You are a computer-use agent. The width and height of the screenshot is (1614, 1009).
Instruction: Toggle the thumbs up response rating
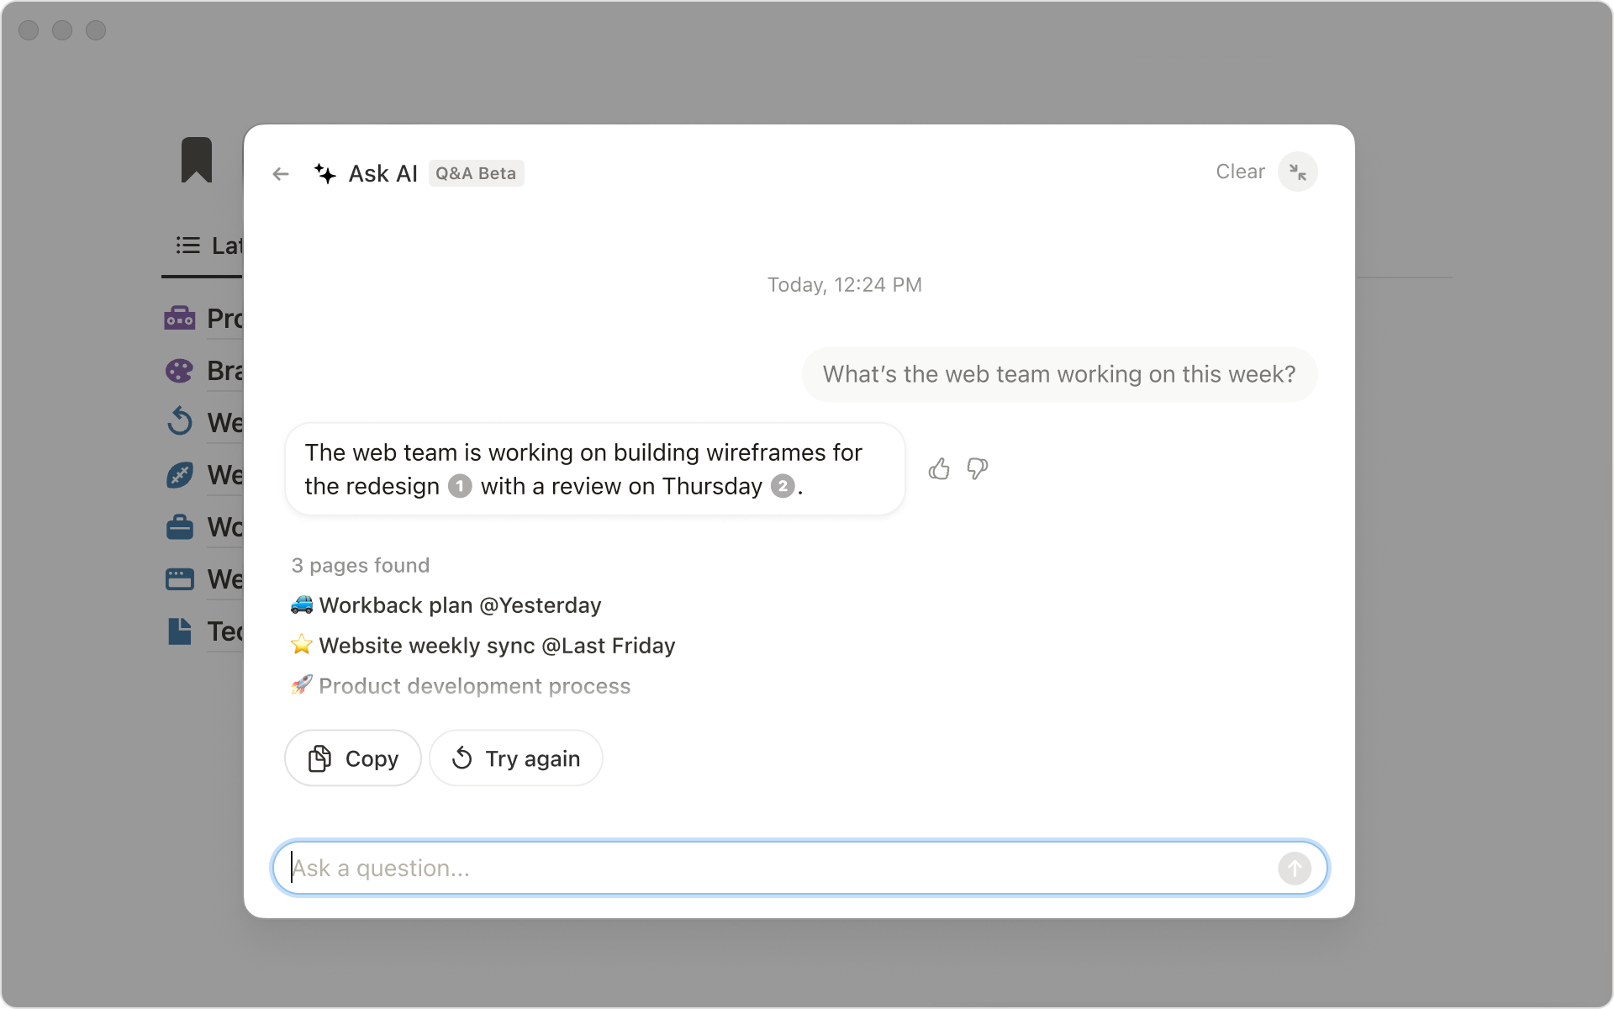coord(939,468)
